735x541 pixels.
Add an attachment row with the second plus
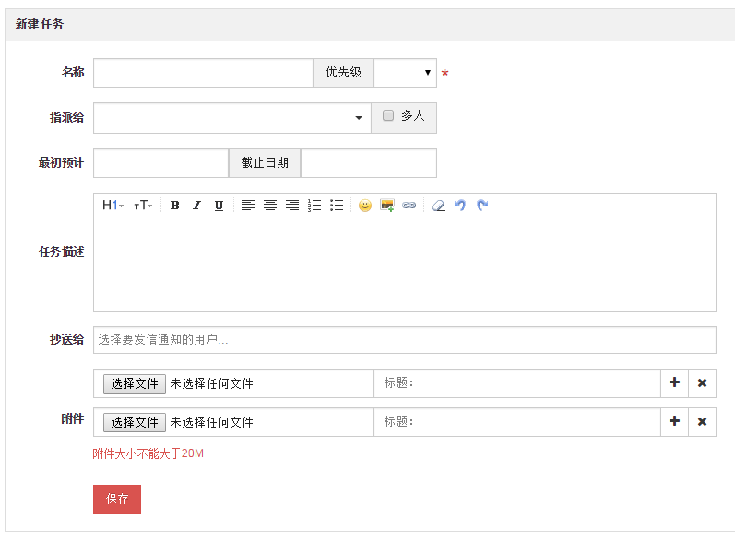(x=674, y=422)
